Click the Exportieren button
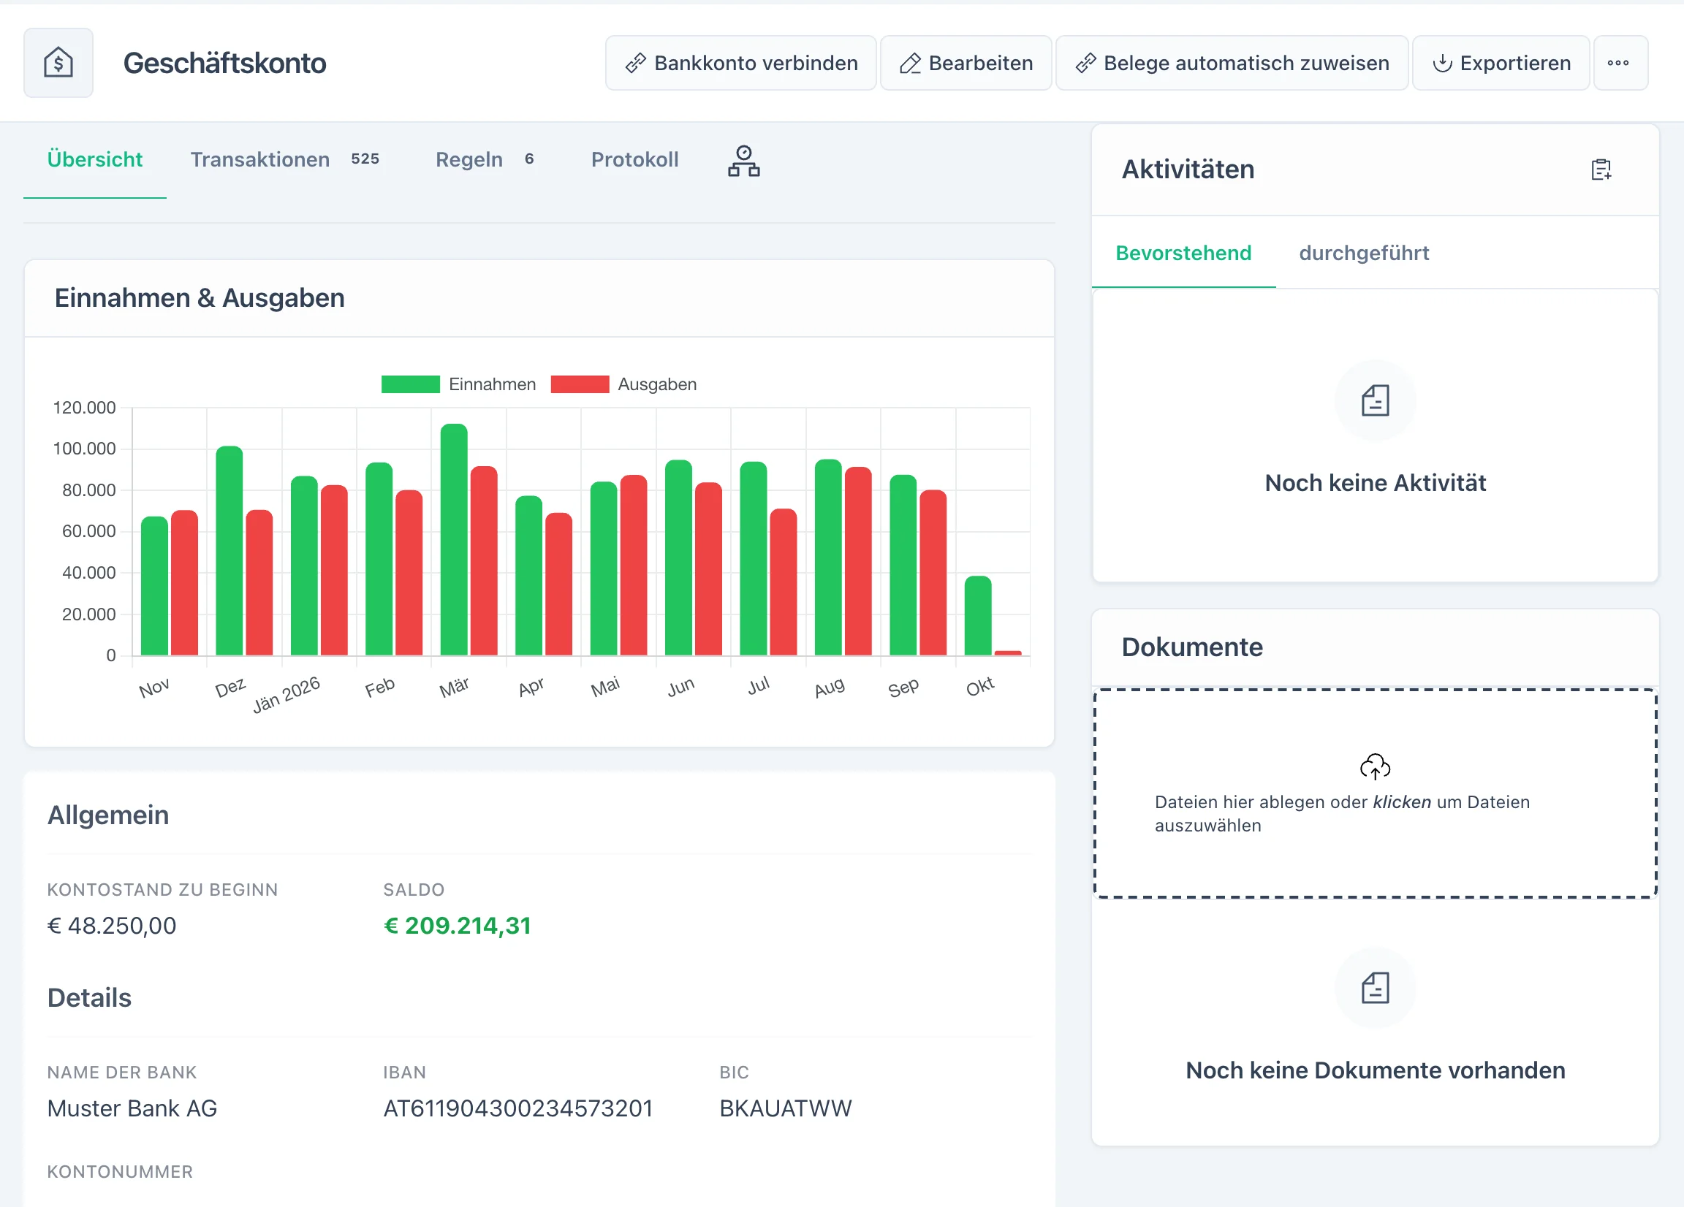The width and height of the screenshot is (1684, 1207). click(1500, 63)
